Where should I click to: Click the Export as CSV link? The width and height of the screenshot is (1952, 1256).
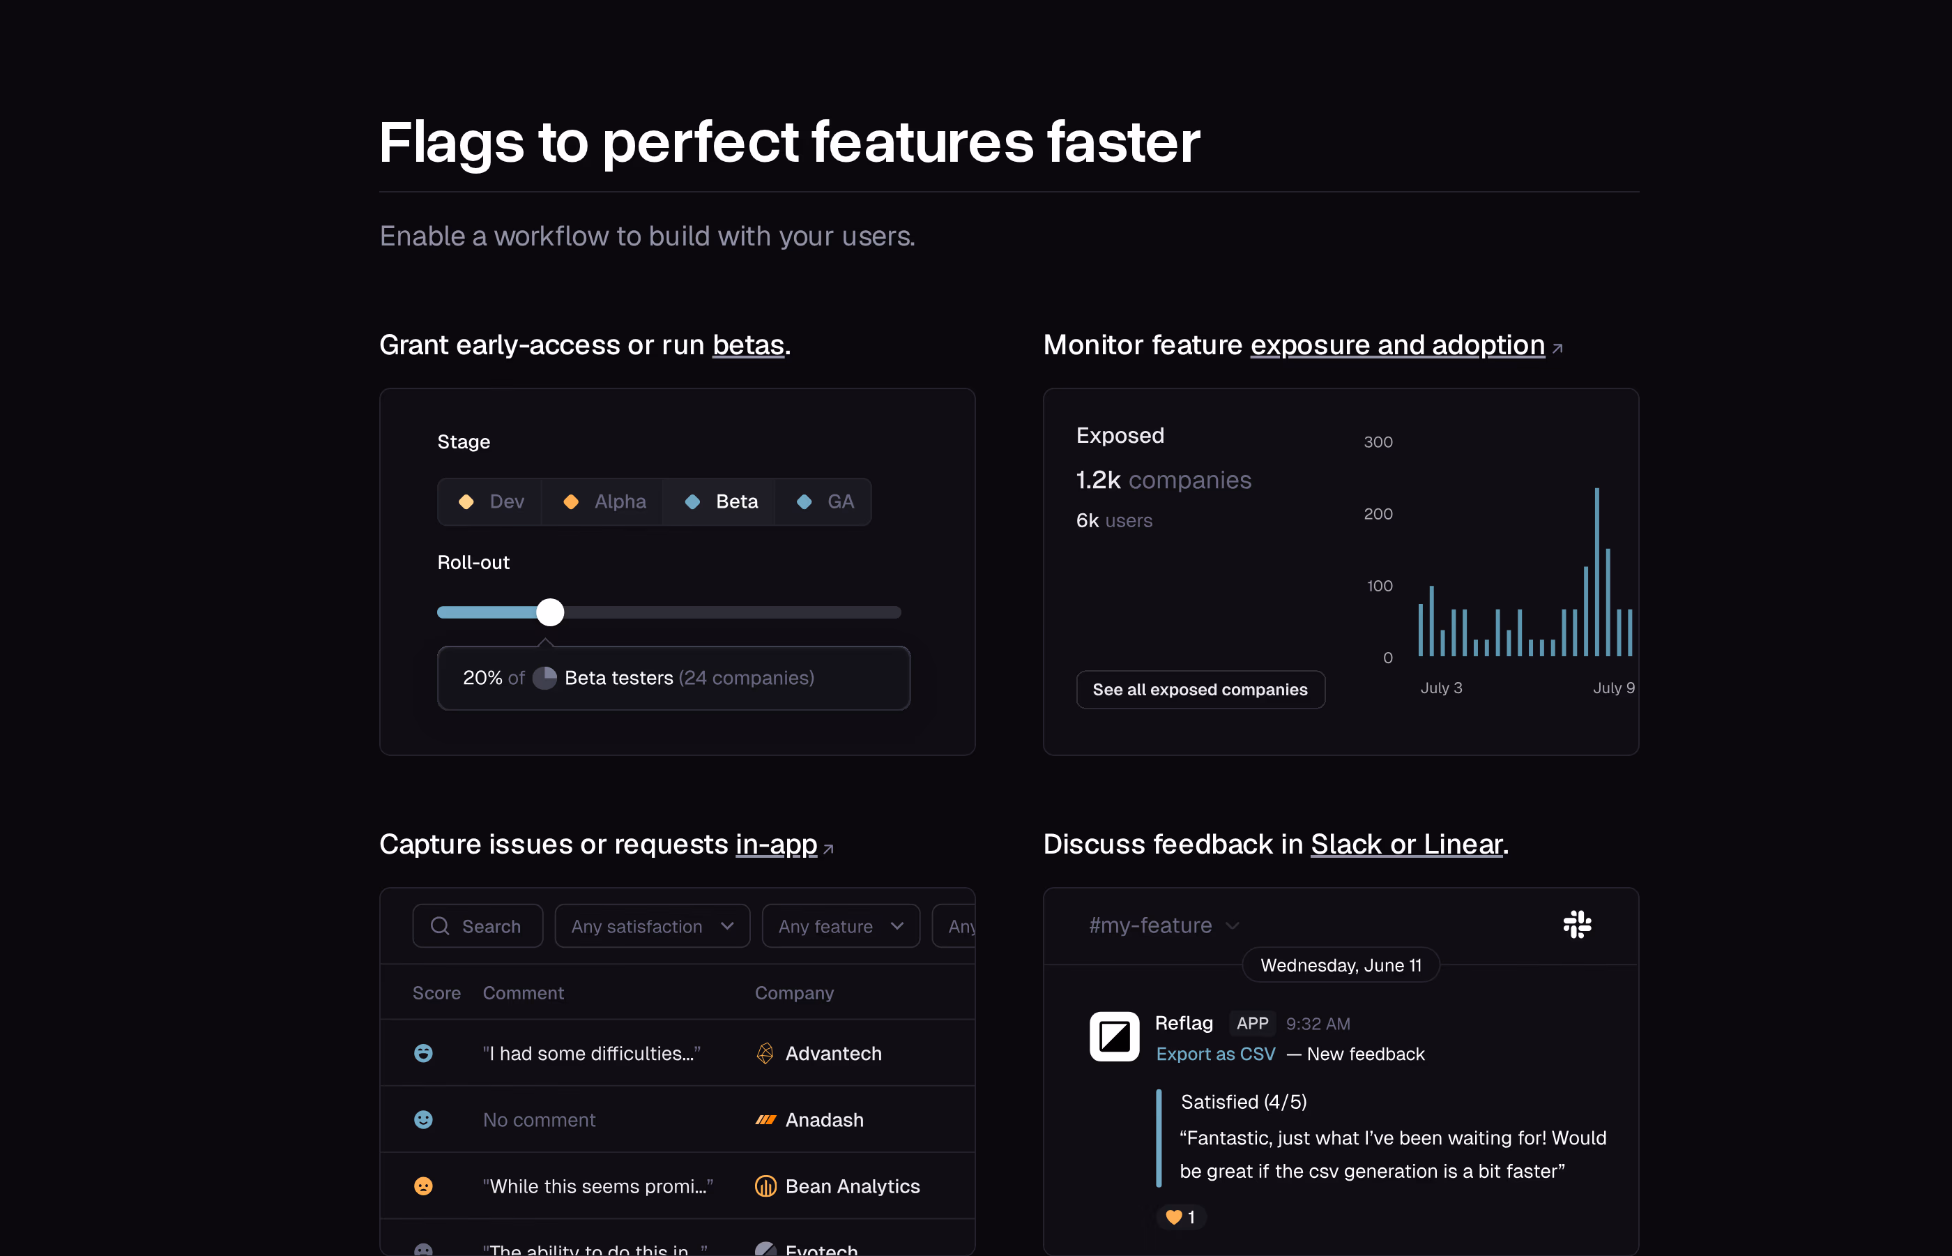coord(1215,1054)
